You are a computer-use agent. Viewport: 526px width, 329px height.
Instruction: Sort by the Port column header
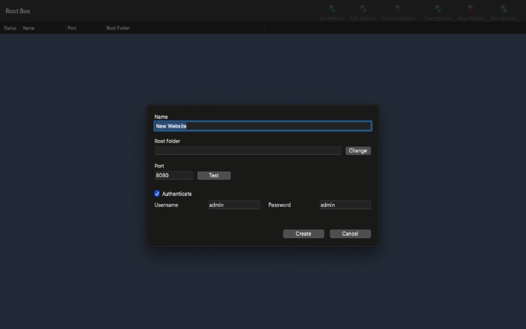coord(72,28)
